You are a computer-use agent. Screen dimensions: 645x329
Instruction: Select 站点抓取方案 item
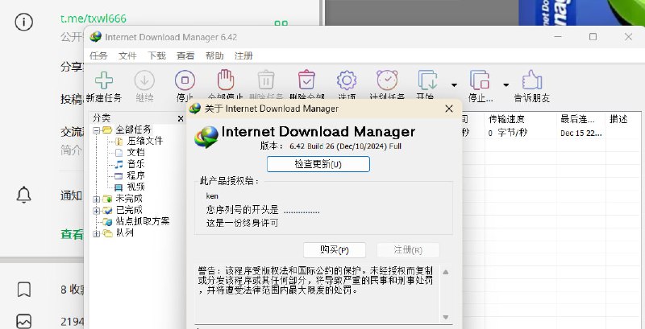pyautogui.click(x=143, y=221)
